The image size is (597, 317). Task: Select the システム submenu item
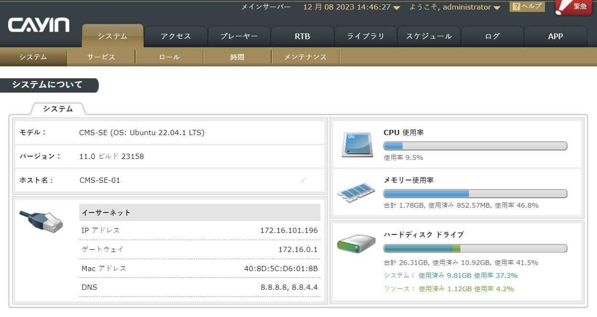coord(33,57)
